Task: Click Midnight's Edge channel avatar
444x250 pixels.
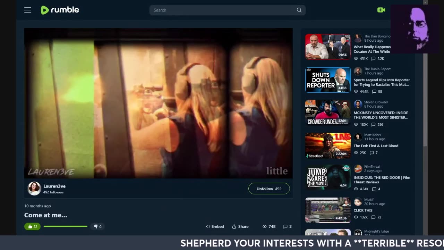Action: [358, 233]
